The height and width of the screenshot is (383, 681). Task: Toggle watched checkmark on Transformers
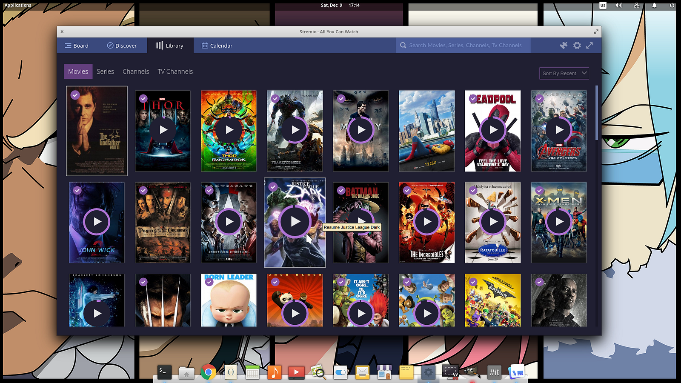tap(275, 98)
